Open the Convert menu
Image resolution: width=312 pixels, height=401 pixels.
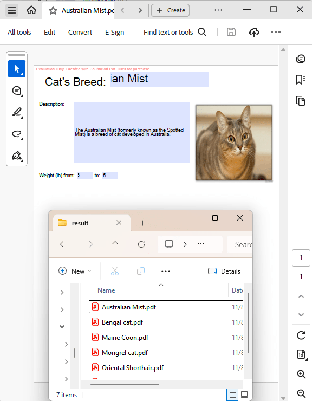(80, 32)
